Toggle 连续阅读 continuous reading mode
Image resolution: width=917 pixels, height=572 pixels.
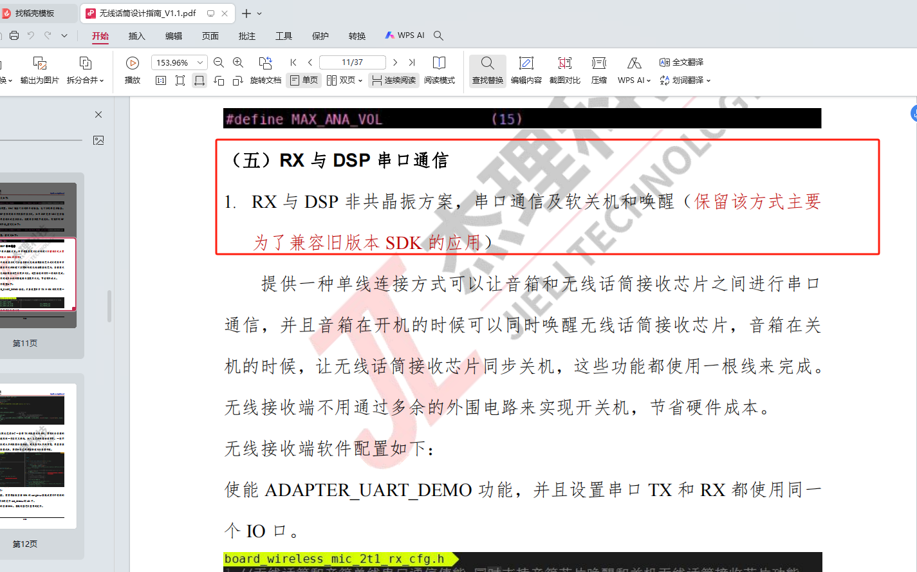point(394,80)
